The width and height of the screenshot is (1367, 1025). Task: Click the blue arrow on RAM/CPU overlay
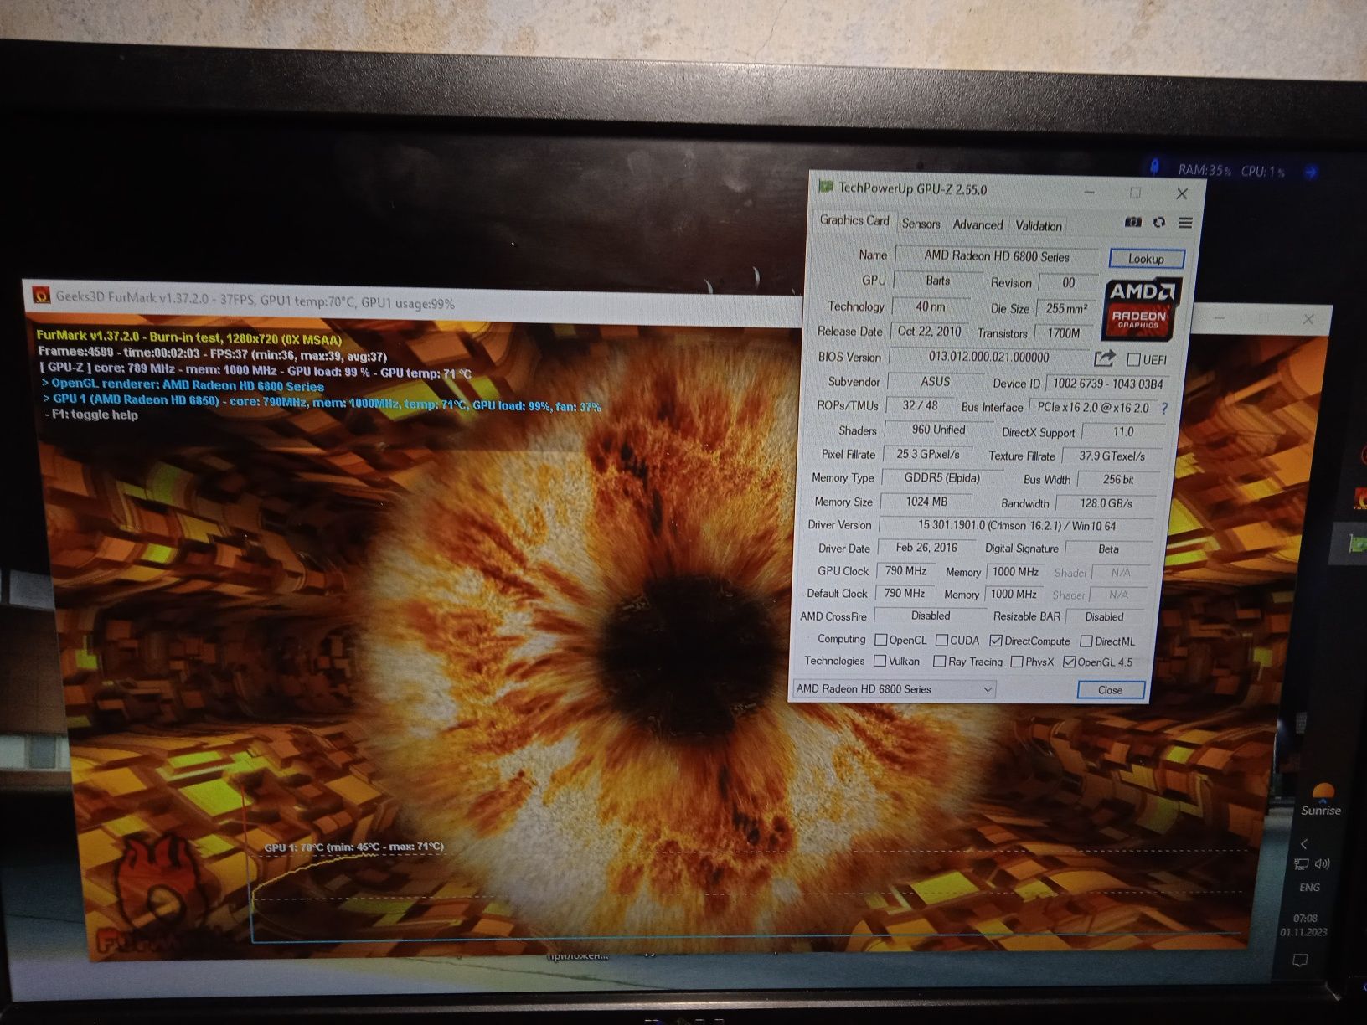coord(1311,172)
